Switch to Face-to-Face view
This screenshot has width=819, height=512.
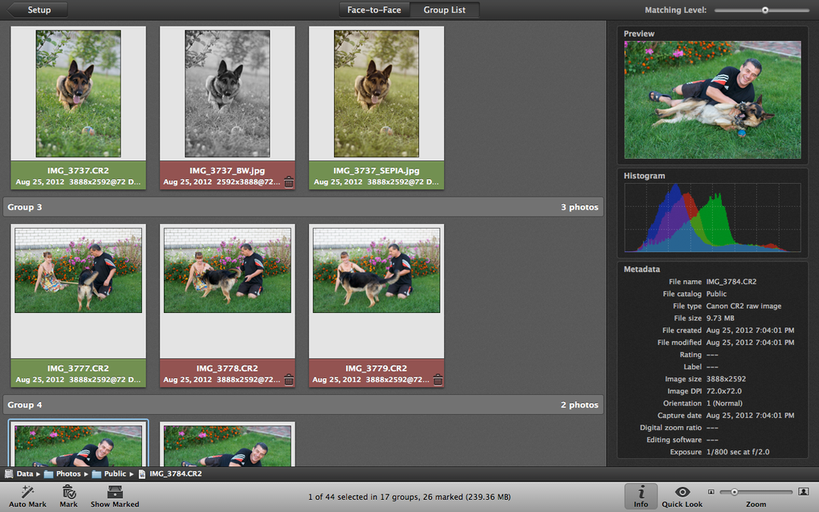(x=374, y=10)
